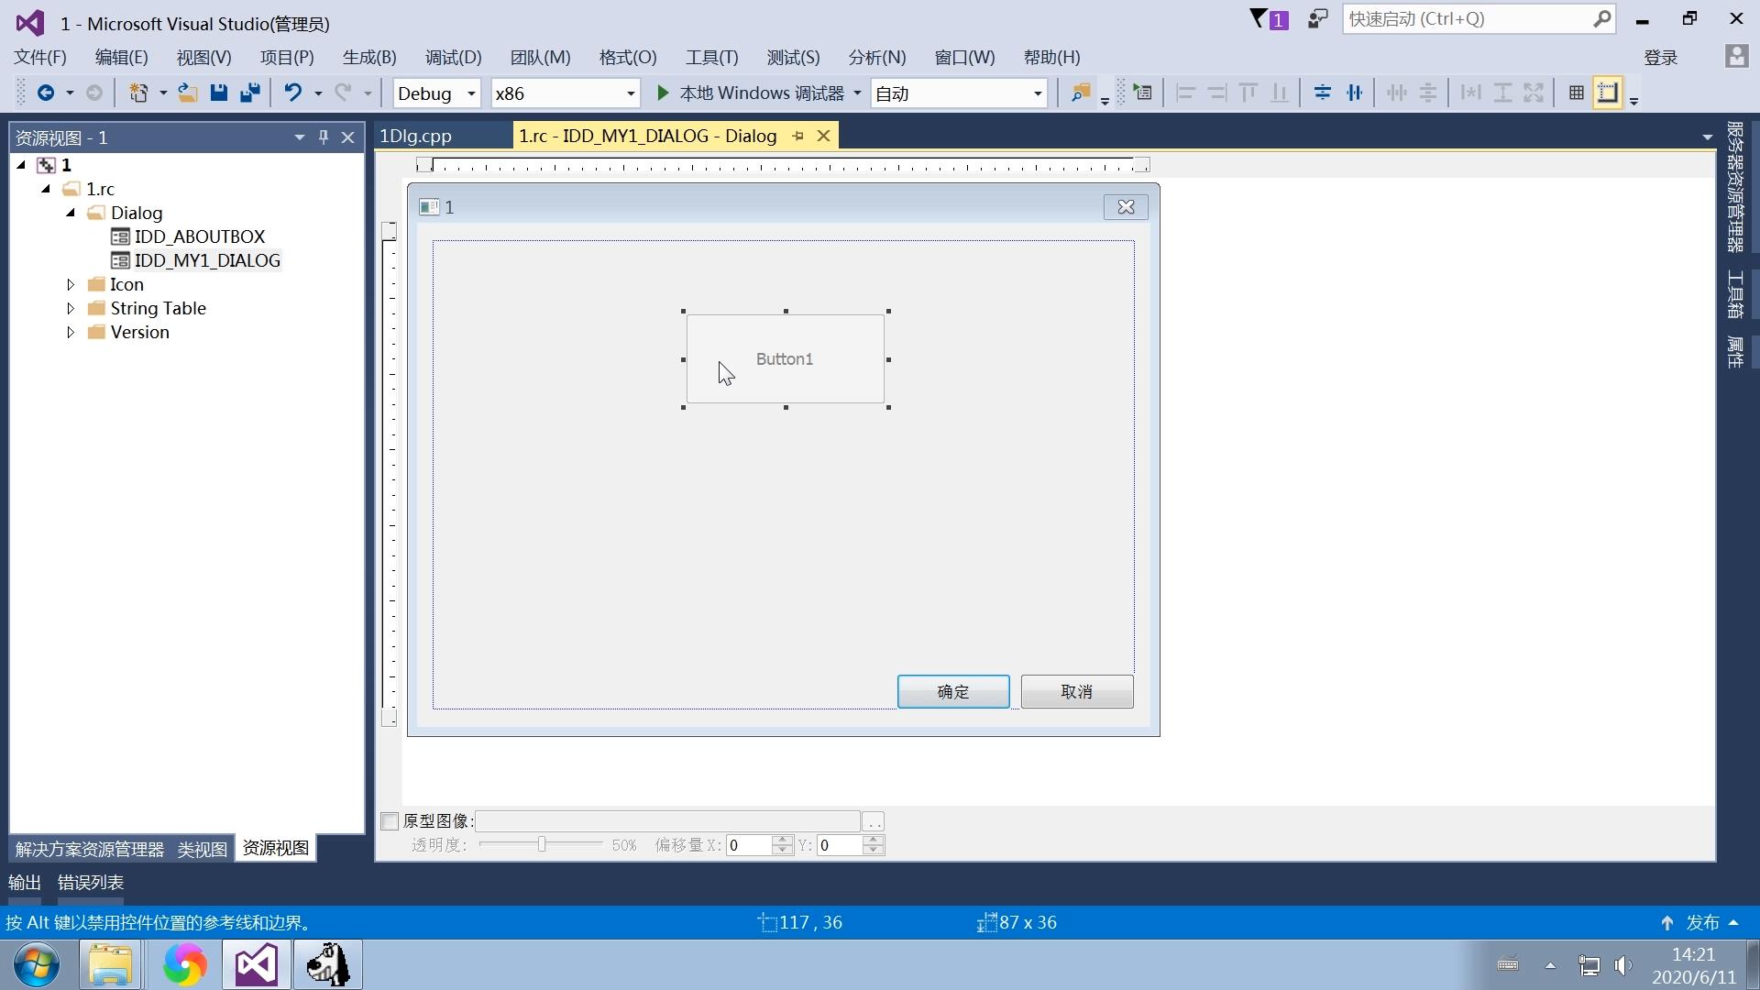
Task: Click the Open File folder icon
Action: [187, 93]
